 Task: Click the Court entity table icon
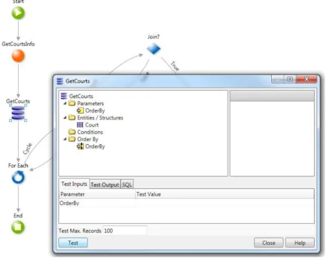tap(80, 125)
